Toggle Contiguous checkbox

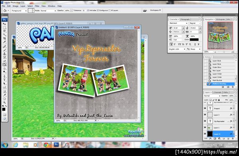98,10
